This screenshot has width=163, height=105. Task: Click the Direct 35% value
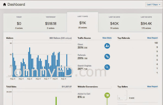pyautogui.click(x=80, y=48)
